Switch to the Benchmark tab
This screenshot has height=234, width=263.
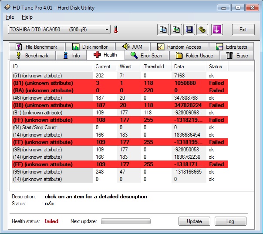32,55
